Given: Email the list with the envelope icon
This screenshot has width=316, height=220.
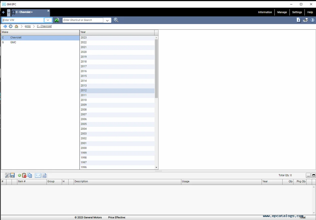Looking at the screenshot, I should click(38, 175).
